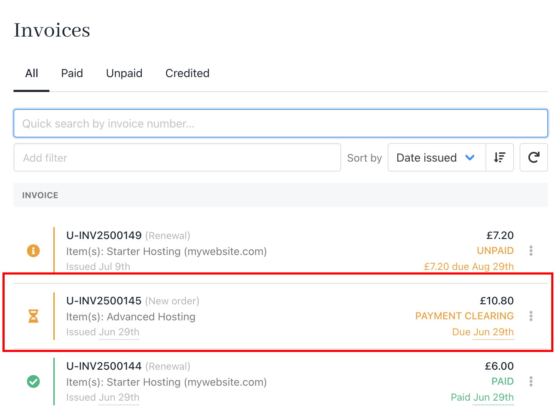
Task: Click the hourglass icon for U-INV2500145
Action: [x=33, y=316]
